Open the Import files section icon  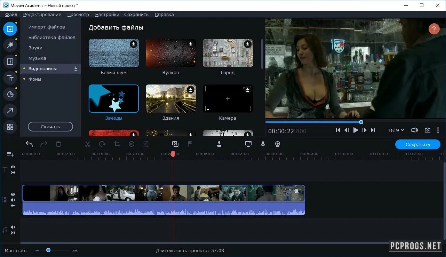pos(10,29)
